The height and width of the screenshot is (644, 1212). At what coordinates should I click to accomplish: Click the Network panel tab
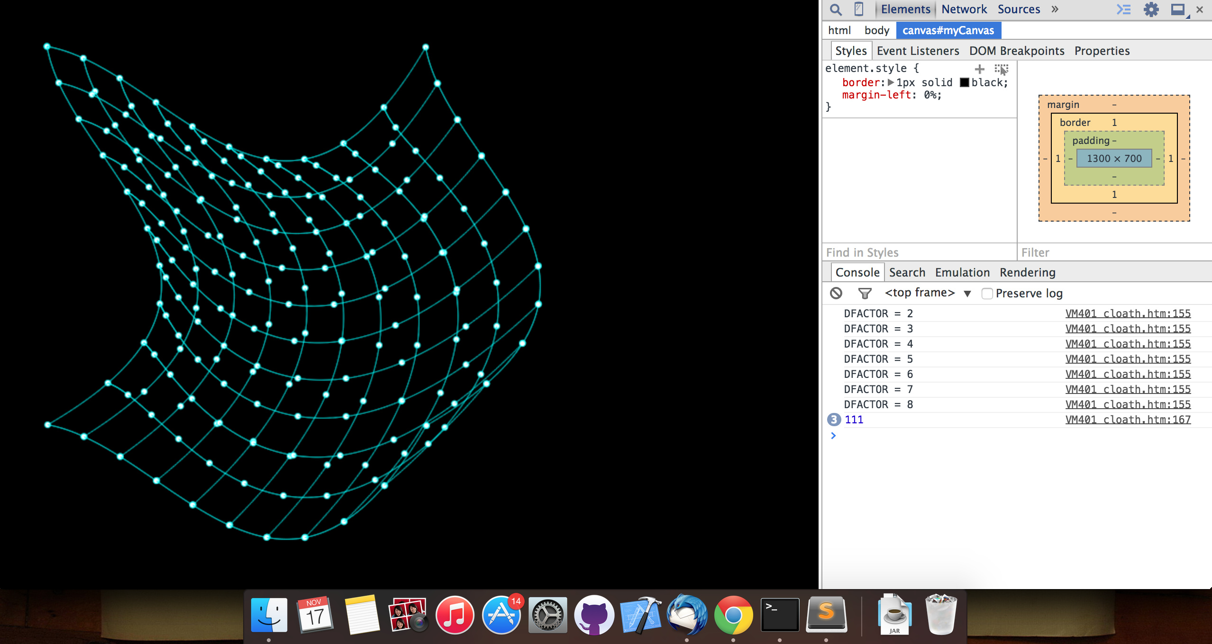[x=964, y=9]
